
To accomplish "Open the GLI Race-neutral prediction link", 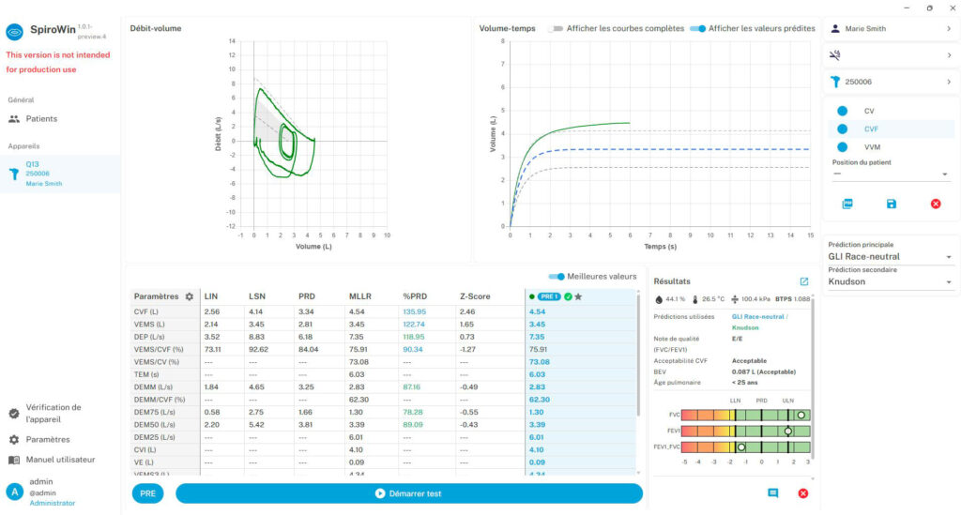I will (x=757, y=316).
